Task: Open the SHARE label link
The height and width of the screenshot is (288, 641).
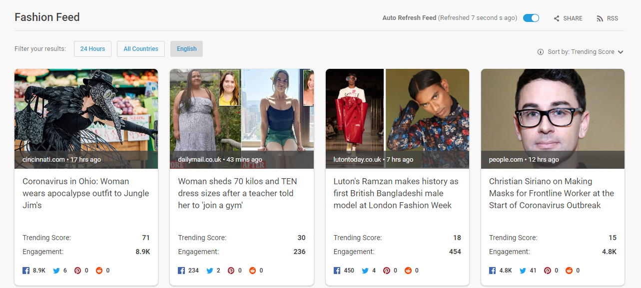Action: pyautogui.click(x=573, y=18)
